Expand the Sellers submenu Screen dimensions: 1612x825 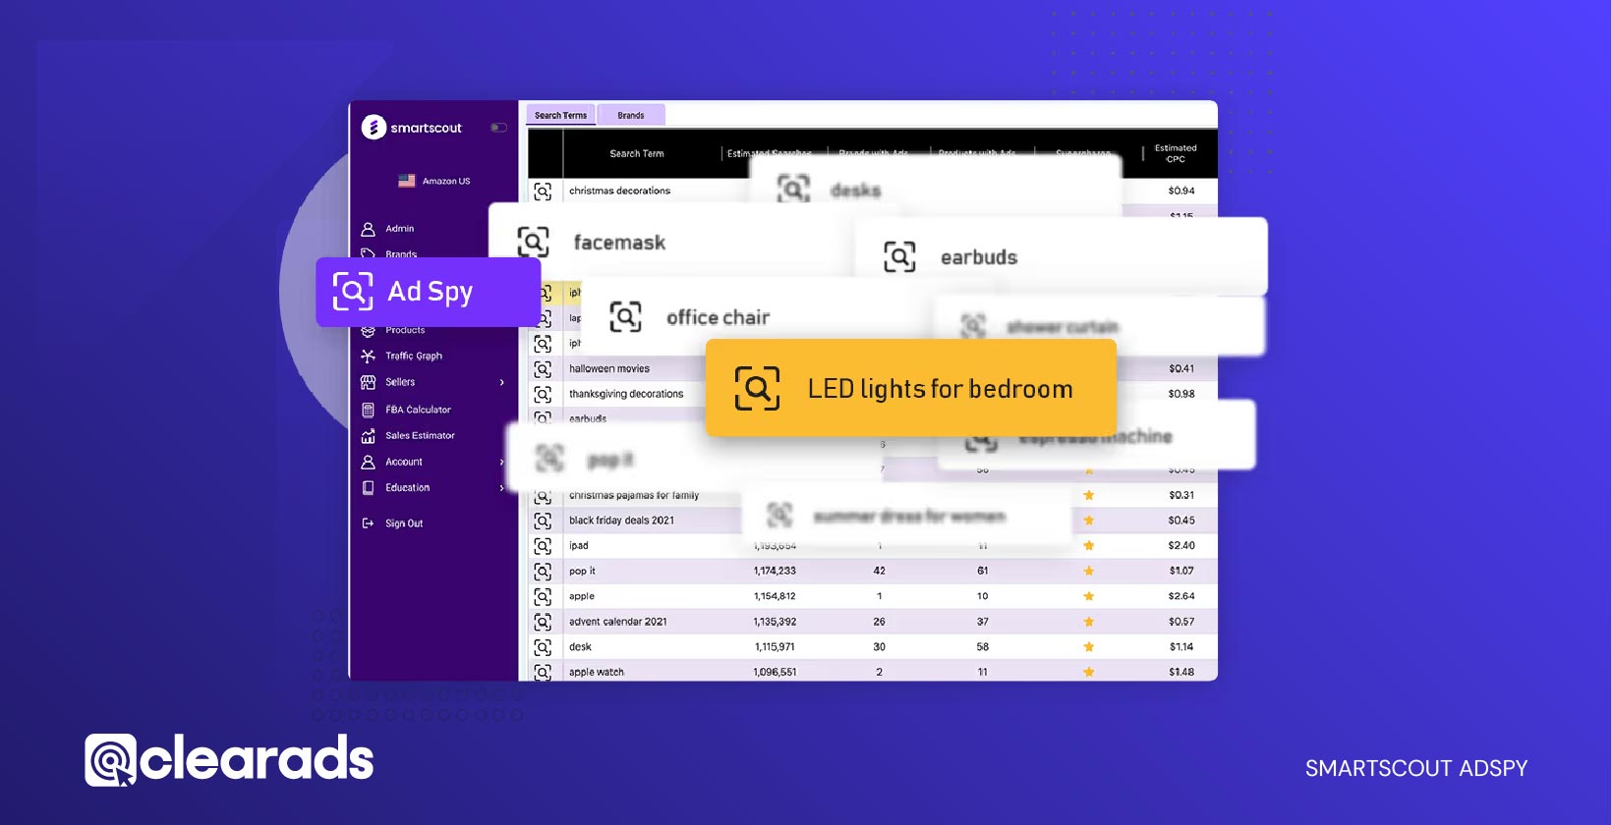click(501, 382)
